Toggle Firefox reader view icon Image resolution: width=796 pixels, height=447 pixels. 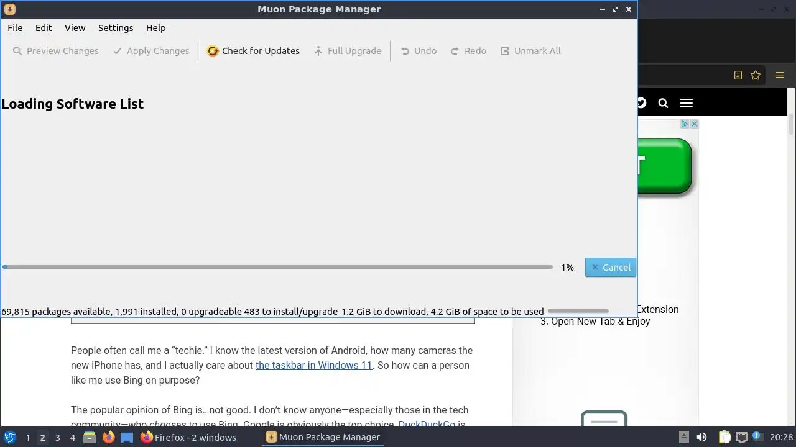738,75
